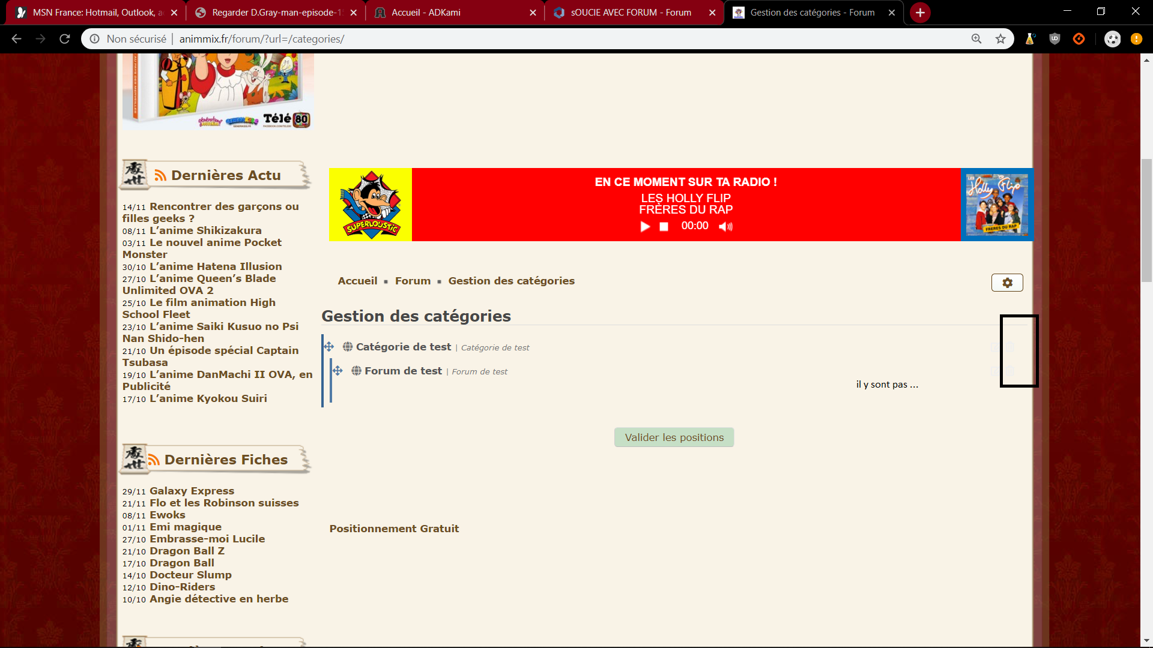Click RSS icon next to Dernières Actu
The height and width of the screenshot is (648, 1153).
(160, 175)
